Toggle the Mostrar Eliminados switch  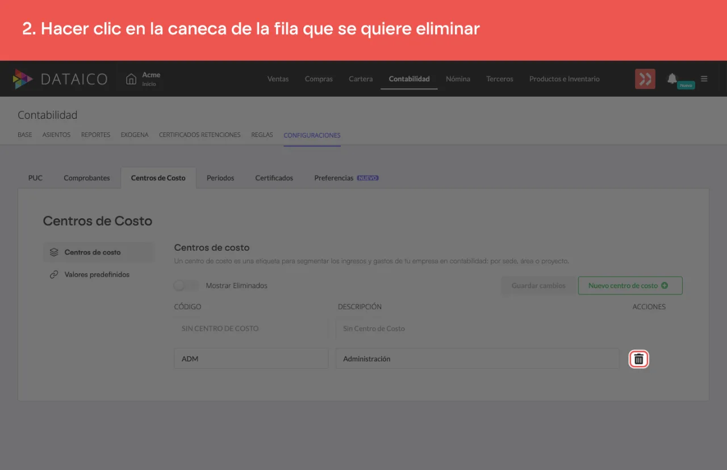tap(187, 285)
